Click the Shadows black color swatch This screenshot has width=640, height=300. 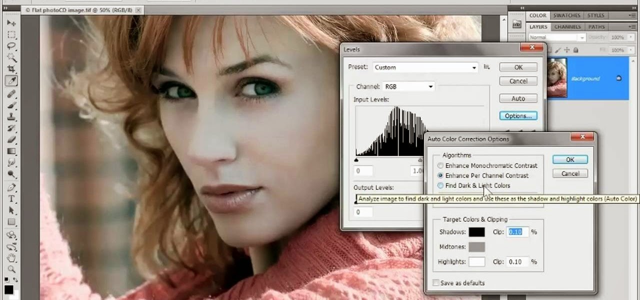point(476,232)
